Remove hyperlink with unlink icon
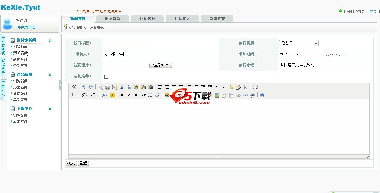 [x=253, y=95]
